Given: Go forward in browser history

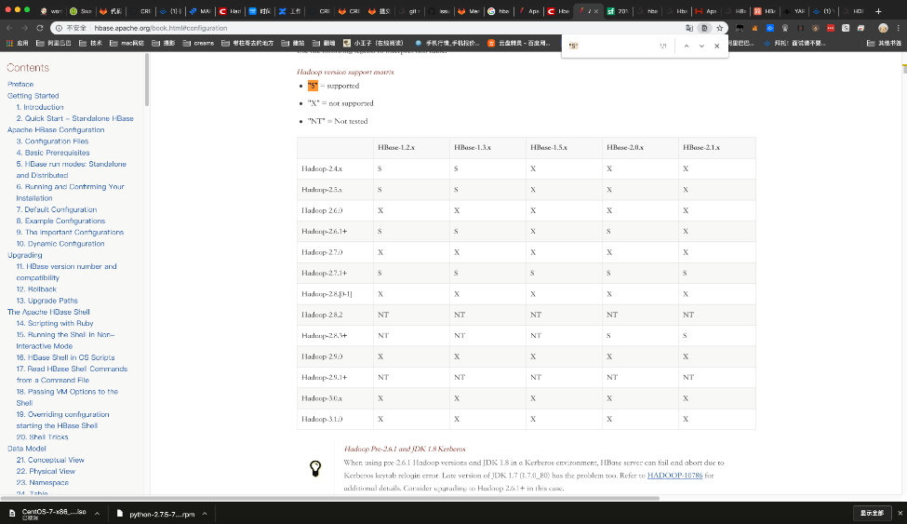Looking at the screenshot, I should pos(24,28).
